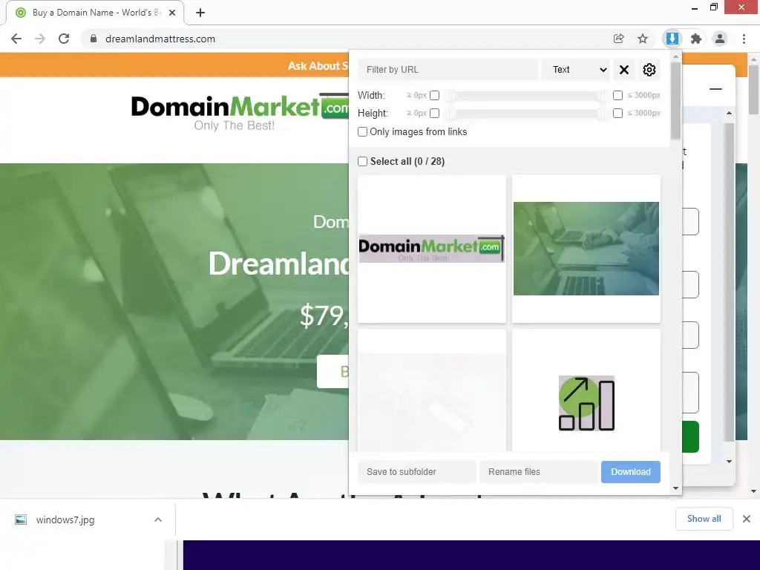Screen dimensions: 760x570
Task: Click the Ask About banner text
Action: click(x=318, y=66)
